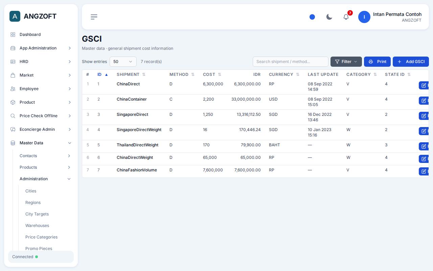433x271 pixels.
Task: Open Regions page
Action: tap(33, 203)
